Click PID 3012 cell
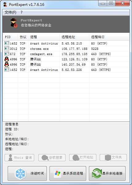This screenshot has width=132, height=185. point(14,49)
